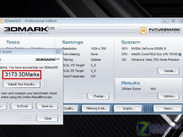183x137 pixels.
Task: Click the HLSL VS Target 3_0 value
Action: tap(93, 65)
